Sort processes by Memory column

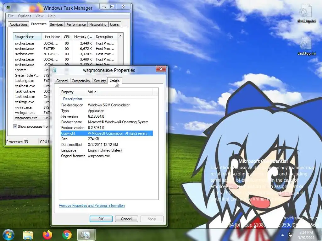tap(83, 37)
